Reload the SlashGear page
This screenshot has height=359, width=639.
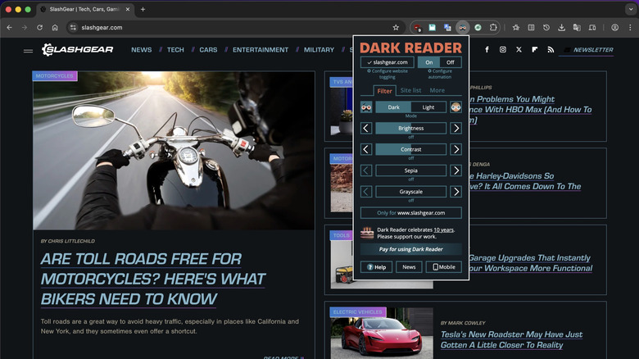click(39, 28)
